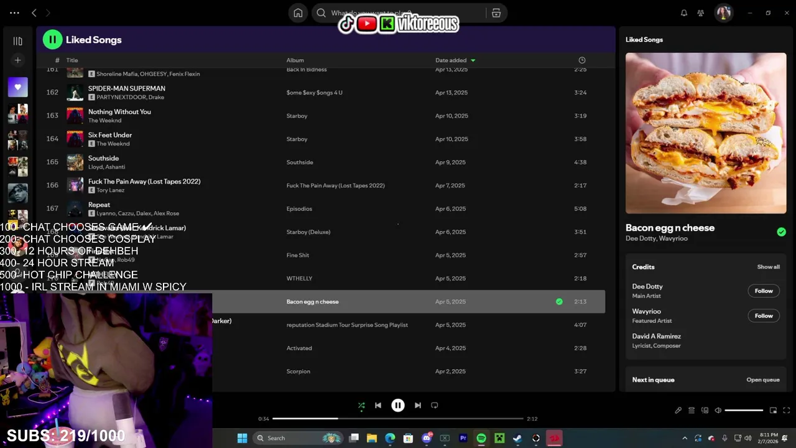Open Connect to a device icon
The height and width of the screenshot is (448, 796).
pyautogui.click(x=705, y=411)
